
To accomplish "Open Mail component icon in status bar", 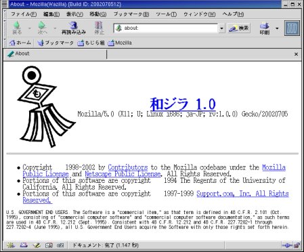I will coord(24,245).
